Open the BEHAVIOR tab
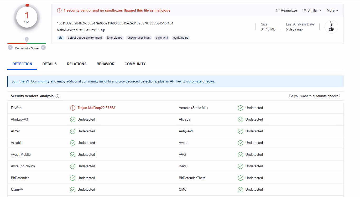This screenshot has height=197, width=360. coord(106,64)
